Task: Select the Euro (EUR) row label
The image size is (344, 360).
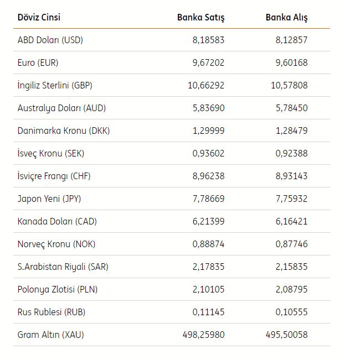Action: coord(38,62)
